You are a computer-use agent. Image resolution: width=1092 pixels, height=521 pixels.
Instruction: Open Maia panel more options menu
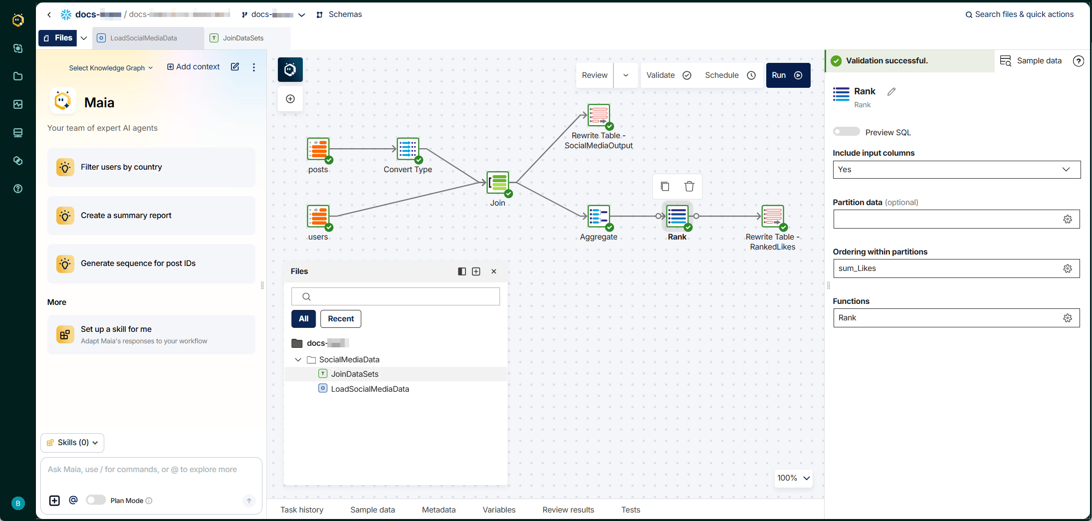point(254,67)
